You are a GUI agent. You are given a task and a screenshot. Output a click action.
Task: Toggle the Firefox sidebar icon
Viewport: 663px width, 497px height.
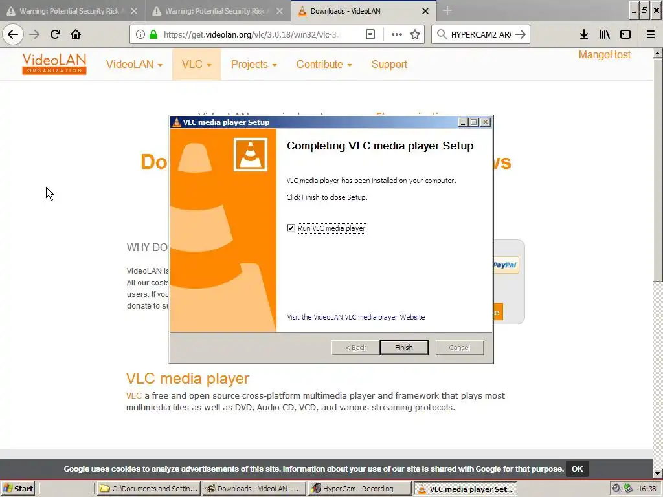(625, 34)
